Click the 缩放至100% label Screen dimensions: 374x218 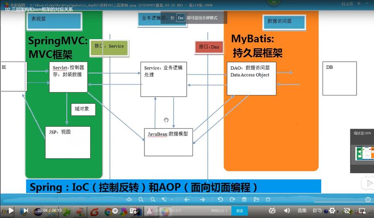362,133
